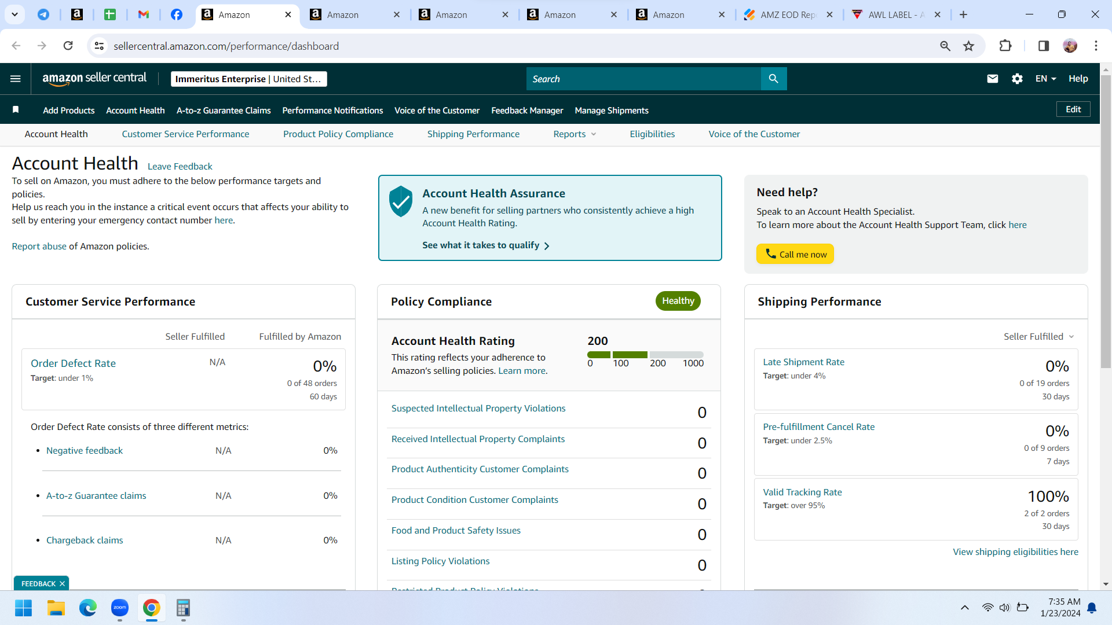Open the Chrome three-dot menu
This screenshot has width=1112, height=625.
click(1096, 46)
